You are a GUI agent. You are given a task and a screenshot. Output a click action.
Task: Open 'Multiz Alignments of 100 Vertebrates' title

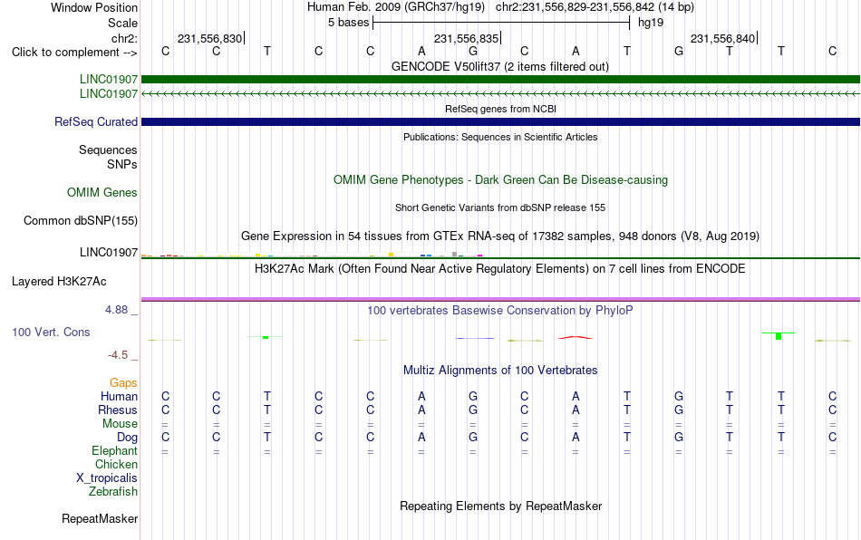coord(500,371)
